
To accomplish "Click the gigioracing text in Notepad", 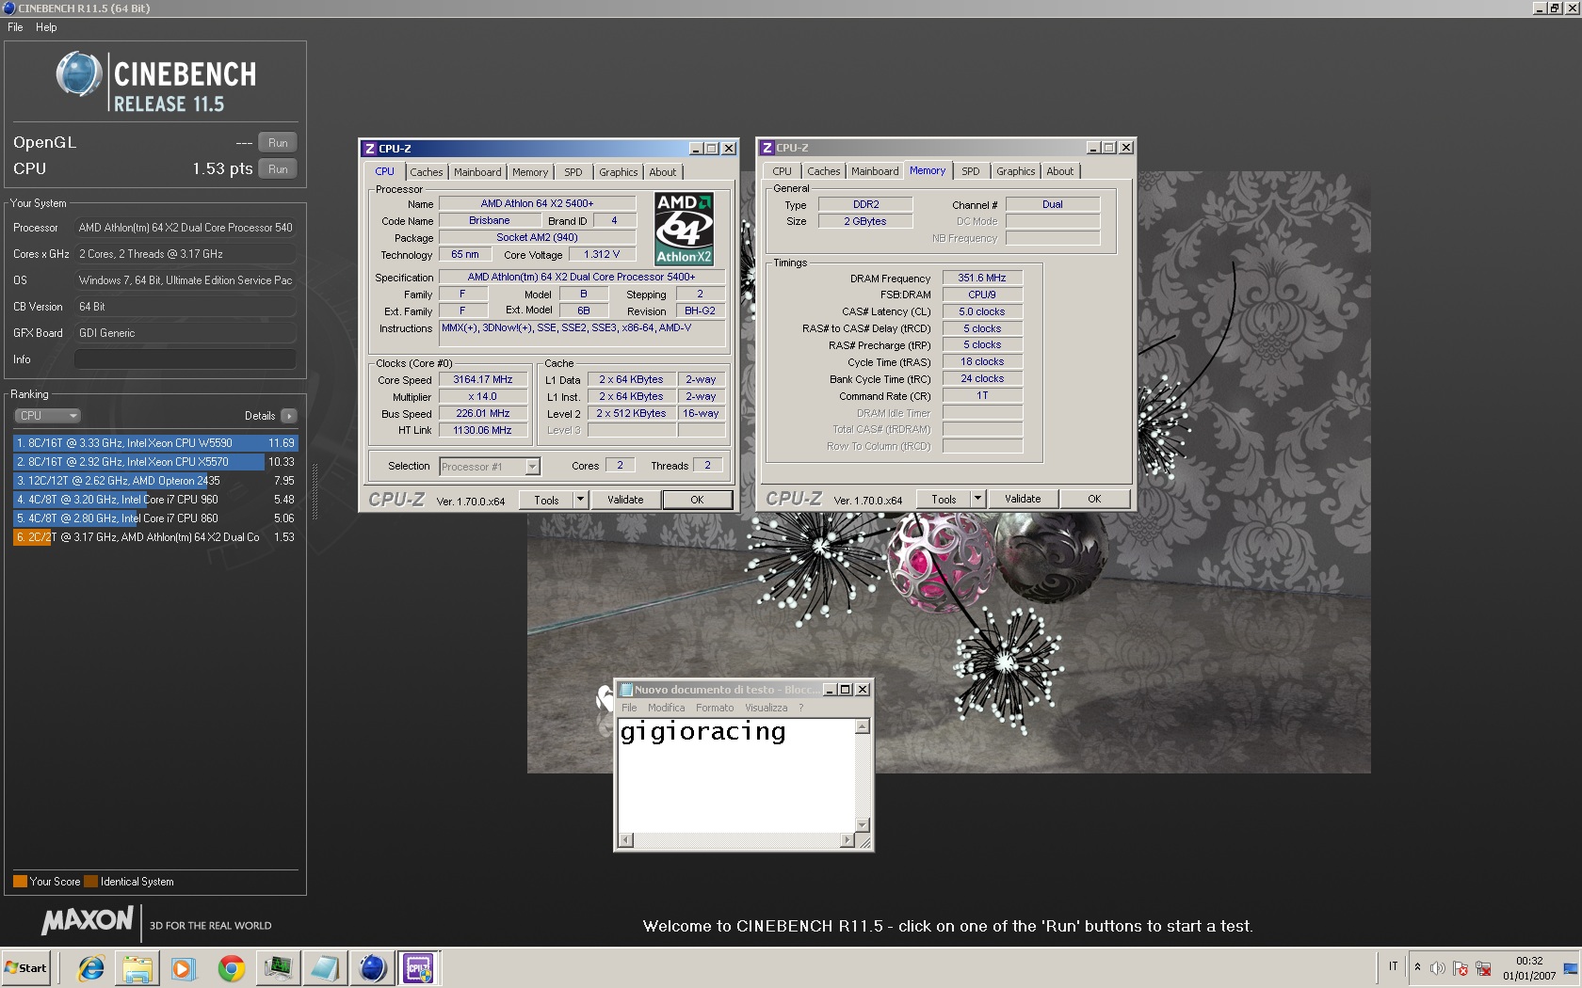I will point(702,732).
